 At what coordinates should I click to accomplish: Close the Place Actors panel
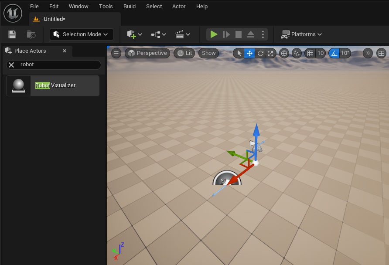coord(65,51)
